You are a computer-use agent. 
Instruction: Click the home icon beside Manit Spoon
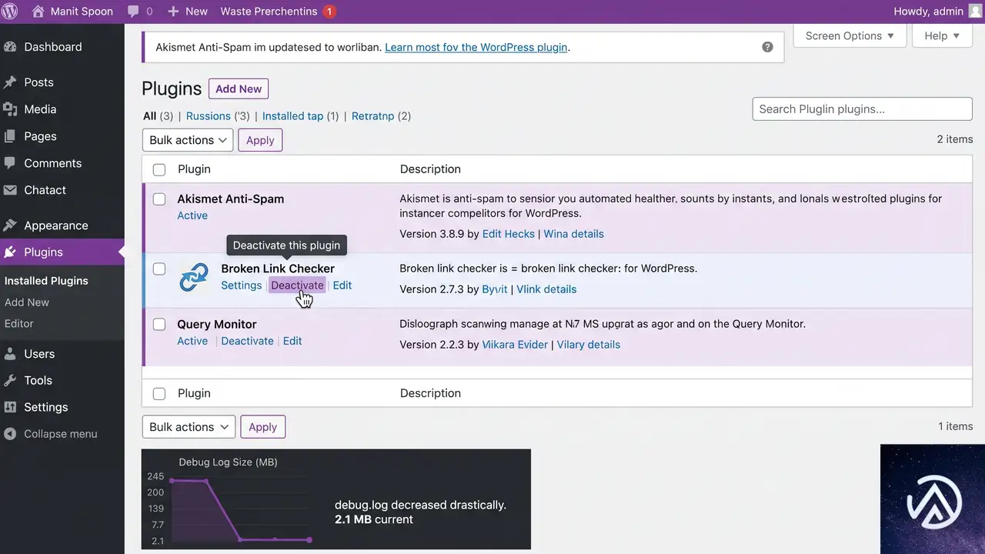pyautogui.click(x=38, y=12)
